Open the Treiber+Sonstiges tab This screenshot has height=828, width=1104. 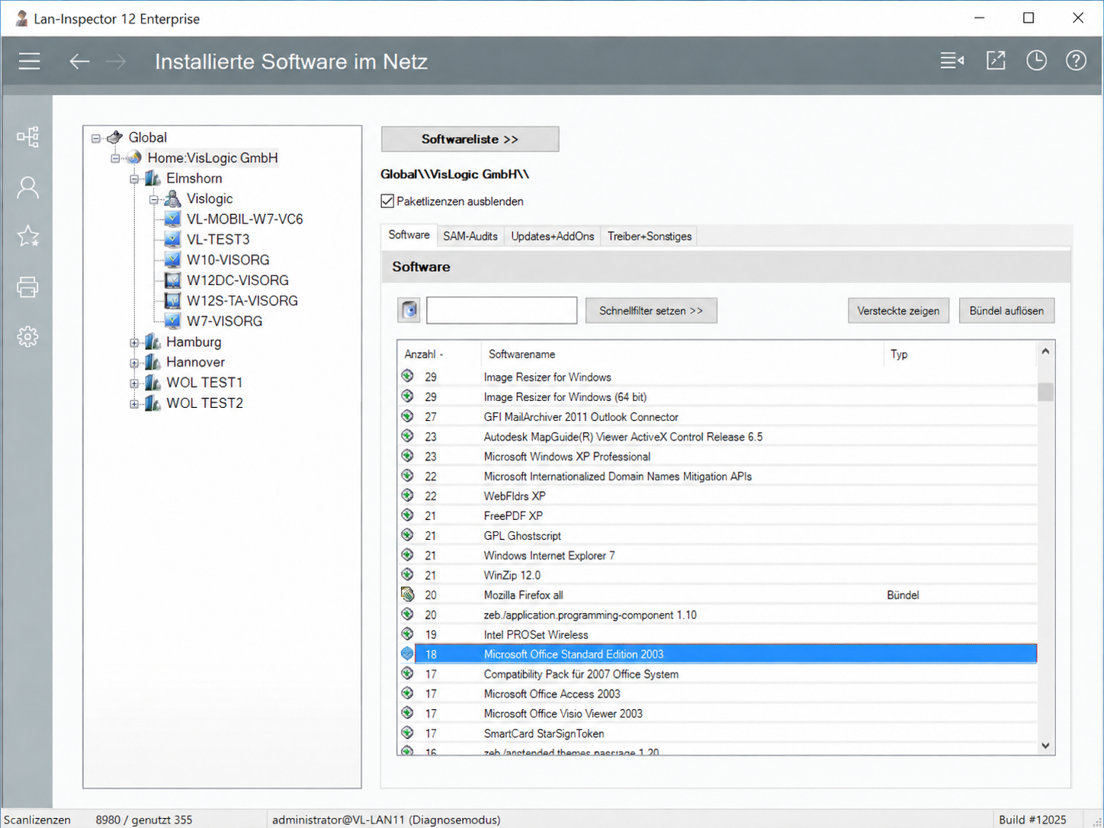(650, 236)
